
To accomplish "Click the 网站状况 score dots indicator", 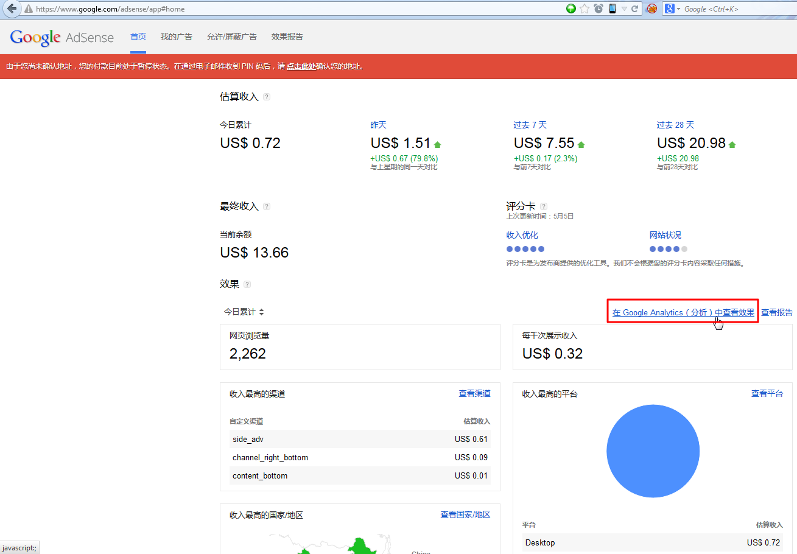I will click(669, 249).
